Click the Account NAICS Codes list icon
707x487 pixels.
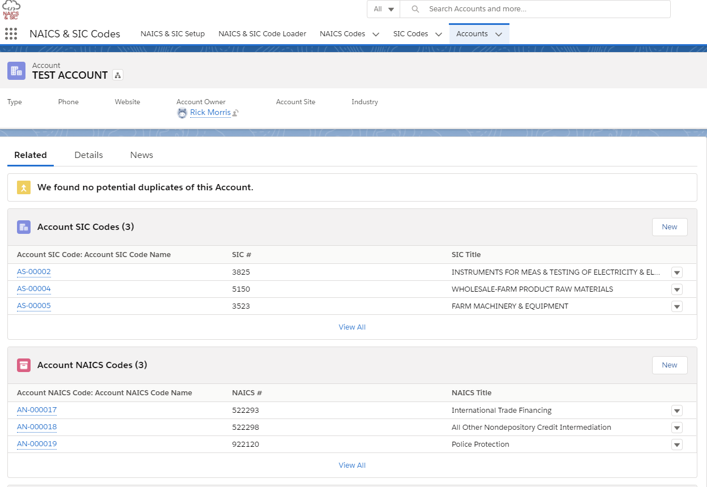coord(24,365)
